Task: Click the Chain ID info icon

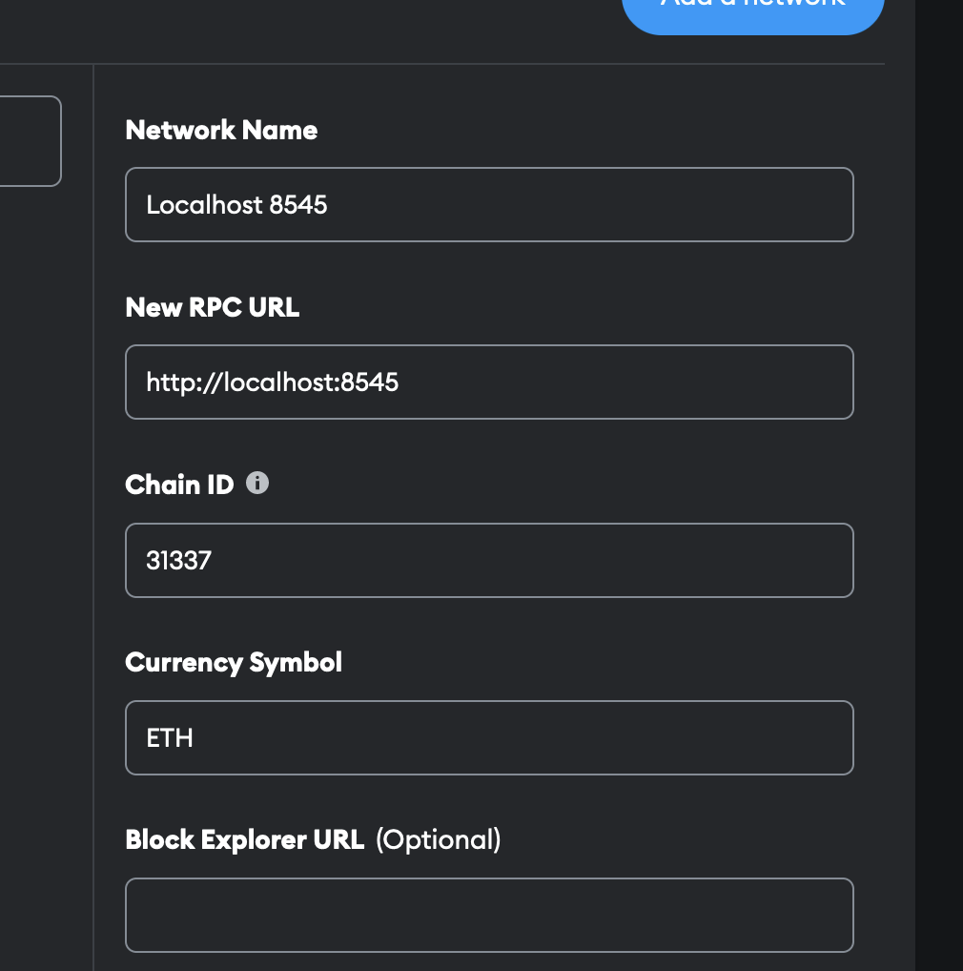Action: 257,483
